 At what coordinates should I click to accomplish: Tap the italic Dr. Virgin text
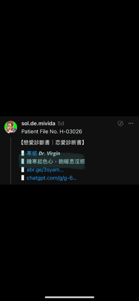(x=49, y=153)
